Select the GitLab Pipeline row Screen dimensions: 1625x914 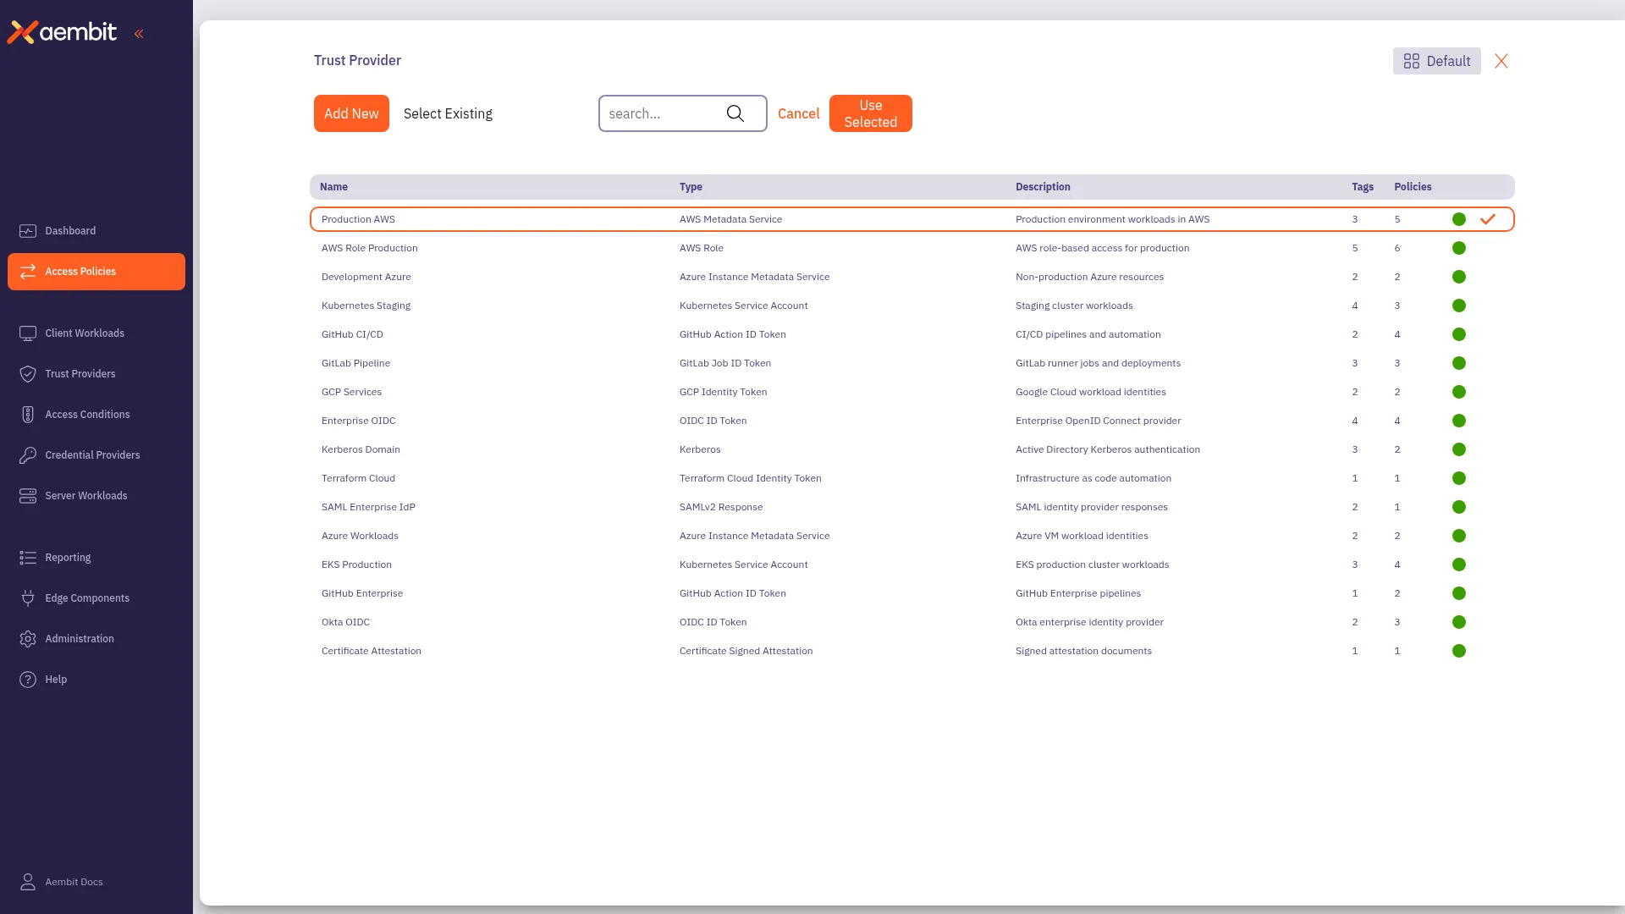pos(912,363)
